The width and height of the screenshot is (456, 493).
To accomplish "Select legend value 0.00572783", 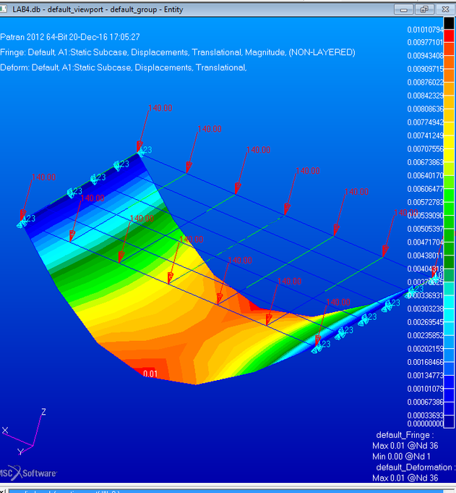I will pyautogui.click(x=425, y=202).
